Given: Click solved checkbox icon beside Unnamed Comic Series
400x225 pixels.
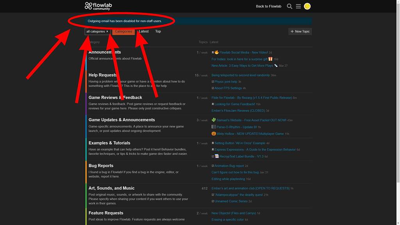Looking at the screenshot, I should [x=213, y=201].
